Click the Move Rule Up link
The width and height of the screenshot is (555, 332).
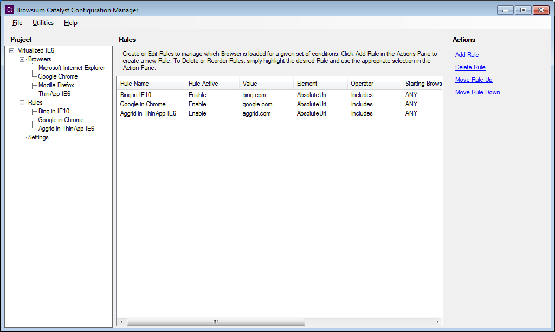[x=474, y=80]
